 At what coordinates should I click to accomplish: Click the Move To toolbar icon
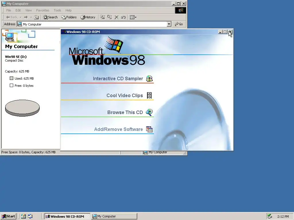[102, 17]
